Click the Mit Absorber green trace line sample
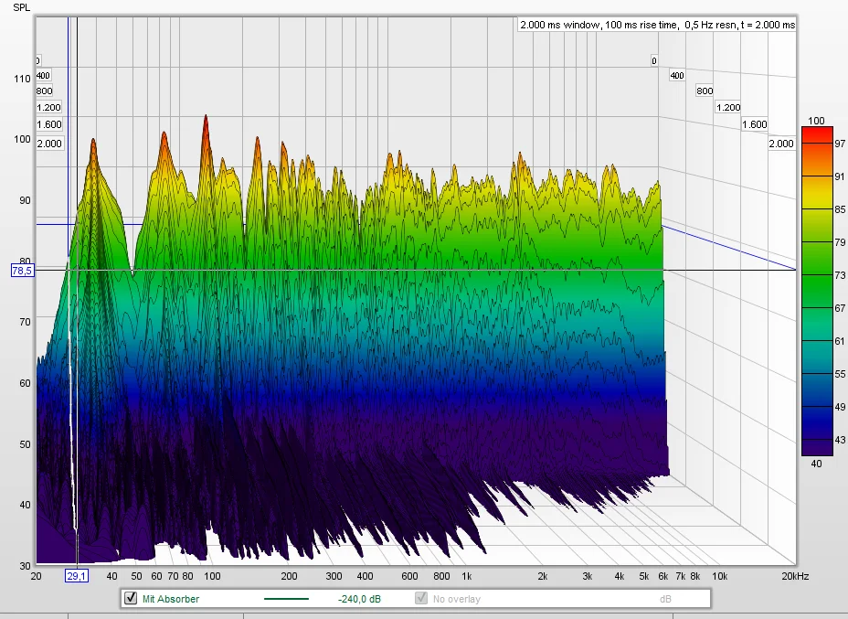Viewport: 848px width, 619px height. click(x=286, y=599)
